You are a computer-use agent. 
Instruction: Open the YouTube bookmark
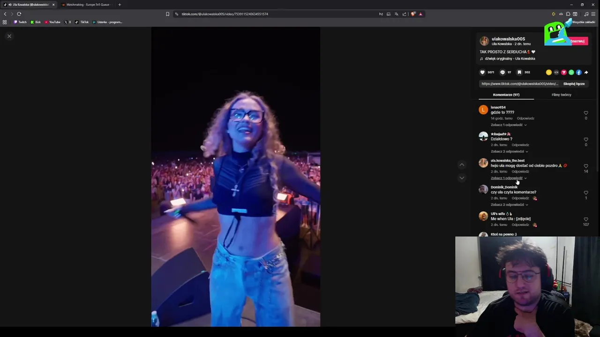coord(52,22)
